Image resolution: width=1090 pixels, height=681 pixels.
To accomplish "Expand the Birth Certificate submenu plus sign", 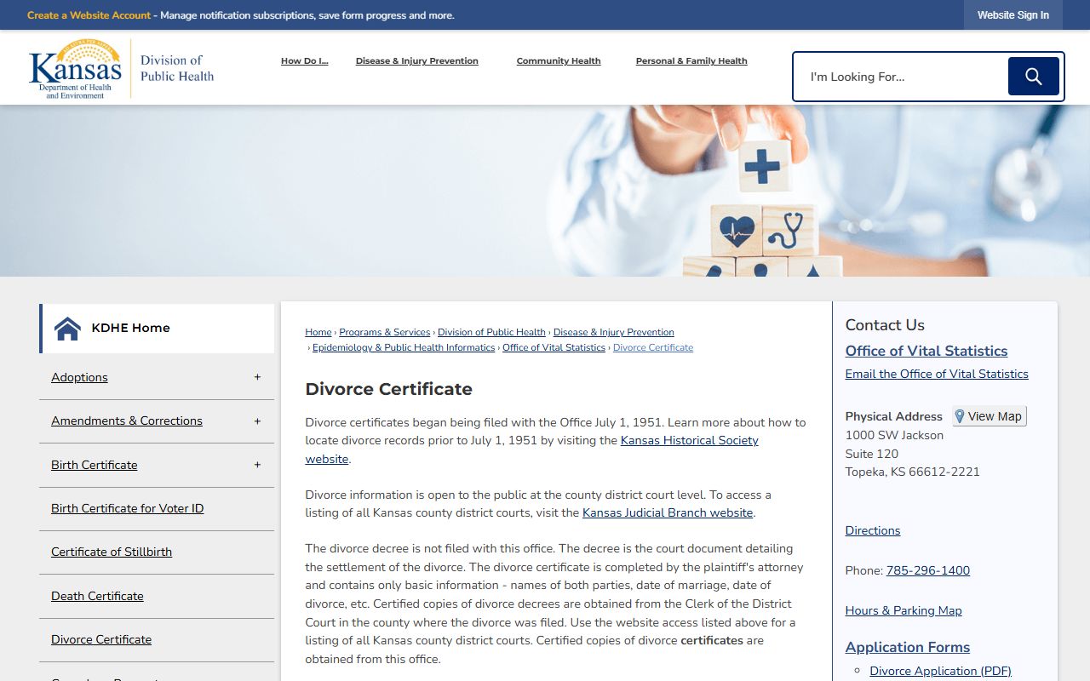I will tap(257, 465).
